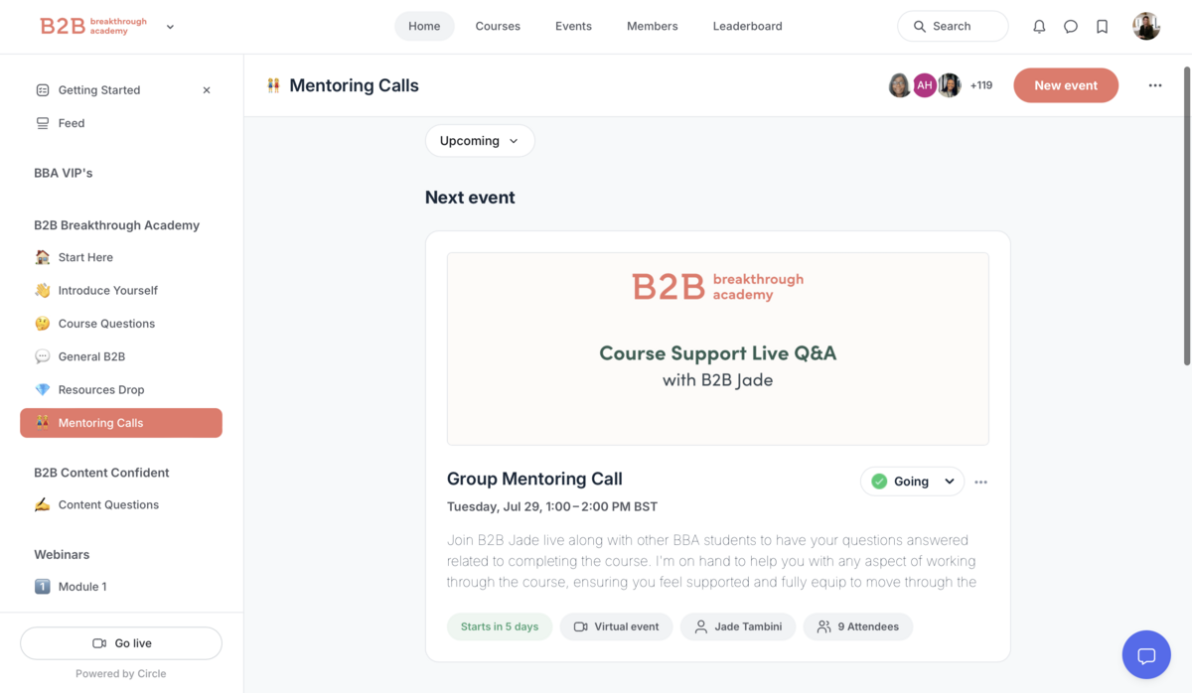Expand the Upcoming filter dropdown
1192x693 pixels.
tap(480, 141)
